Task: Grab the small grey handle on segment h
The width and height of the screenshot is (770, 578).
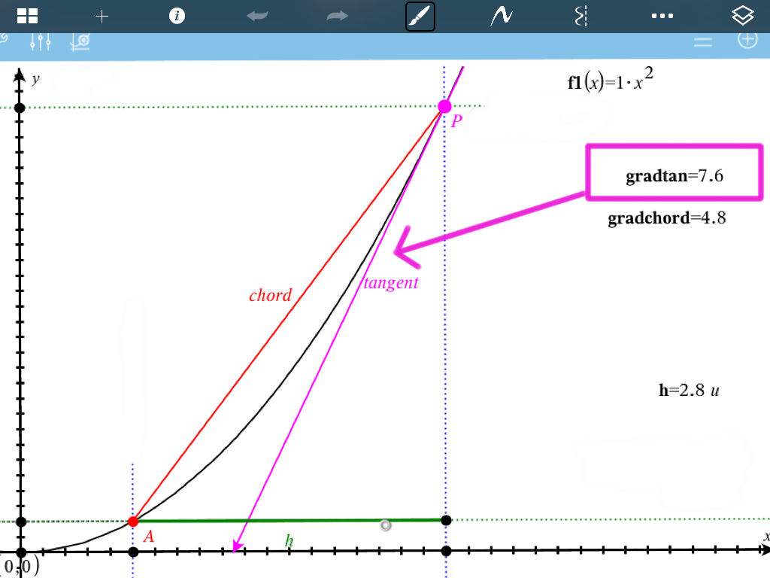Action: point(386,525)
